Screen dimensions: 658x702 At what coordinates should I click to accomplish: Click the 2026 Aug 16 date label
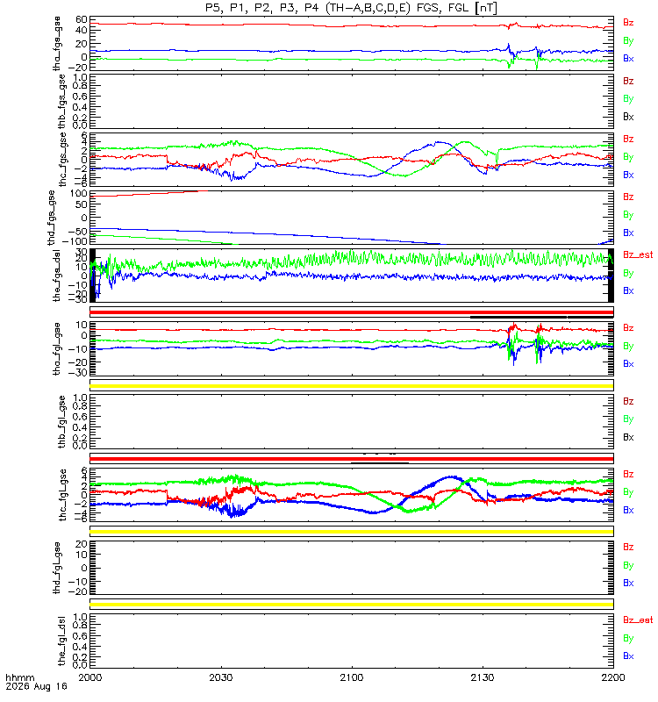pos(36,687)
